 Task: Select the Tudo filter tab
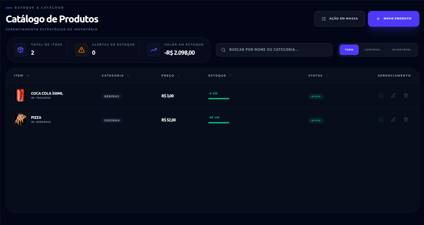[x=349, y=50]
